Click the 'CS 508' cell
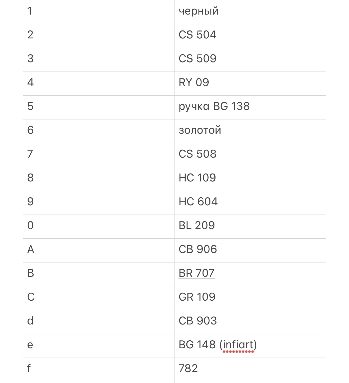The width and height of the screenshot is (349, 383). (x=250, y=155)
